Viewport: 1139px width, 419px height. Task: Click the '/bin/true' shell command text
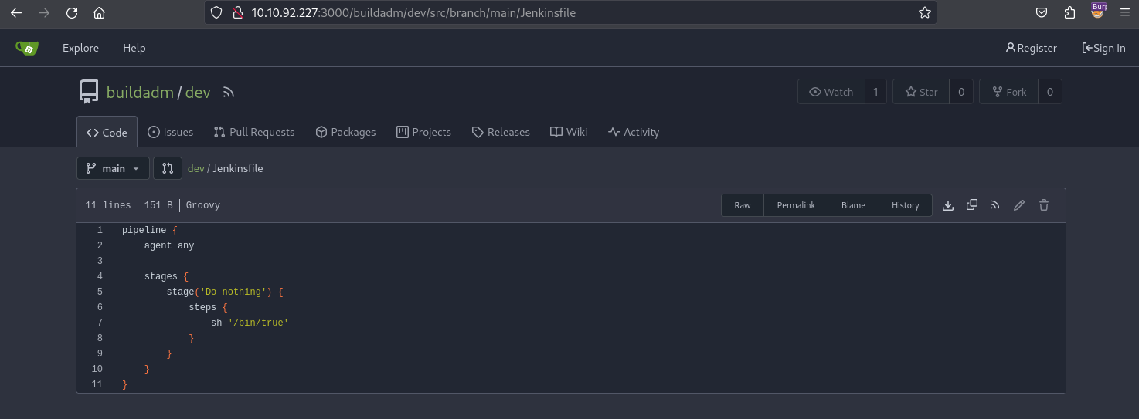pyautogui.click(x=258, y=323)
